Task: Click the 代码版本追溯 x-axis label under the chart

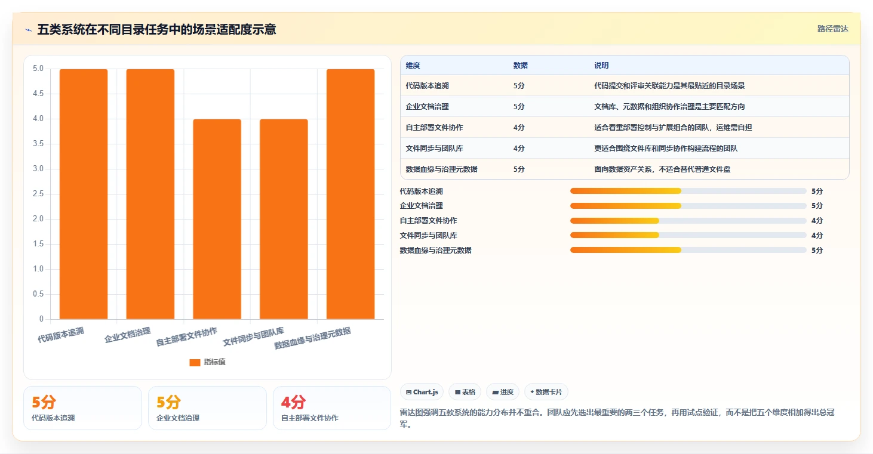Action: [61, 335]
